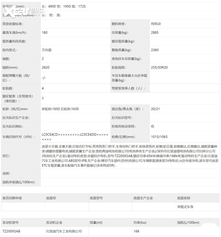This screenshot has height=237, width=221.
Task: Click the approach/departure angle value 20/21
Action: pyautogui.click(x=155, y=109)
